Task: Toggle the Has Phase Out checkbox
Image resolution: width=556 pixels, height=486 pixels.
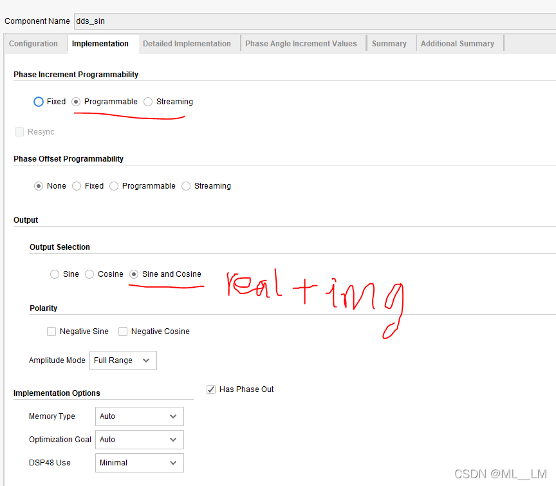Action: click(211, 389)
